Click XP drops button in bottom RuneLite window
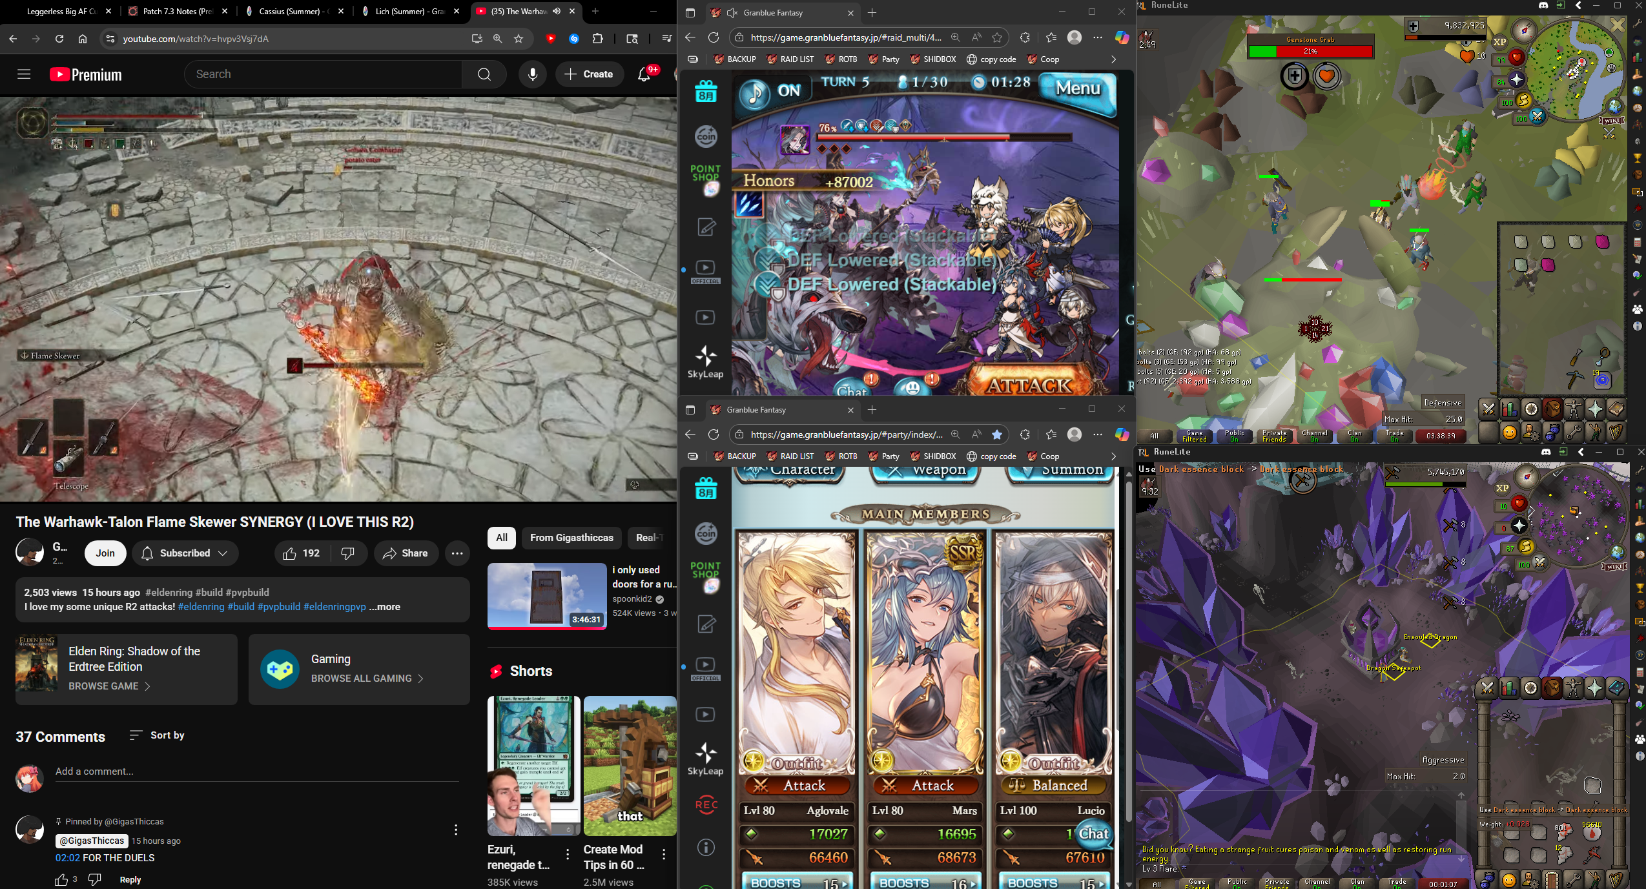The image size is (1646, 889). coord(1503,488)
